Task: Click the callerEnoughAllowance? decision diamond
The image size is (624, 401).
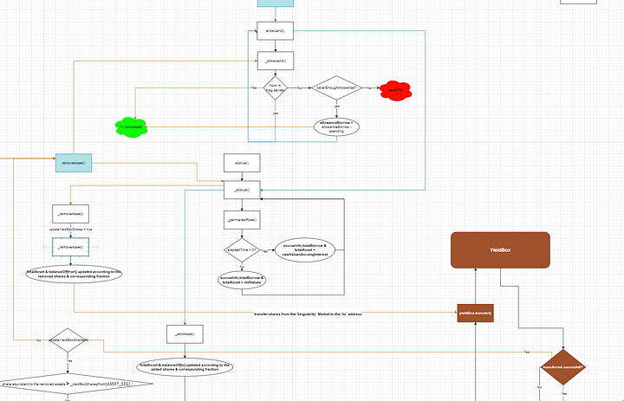Action: (x=335, y=88)
